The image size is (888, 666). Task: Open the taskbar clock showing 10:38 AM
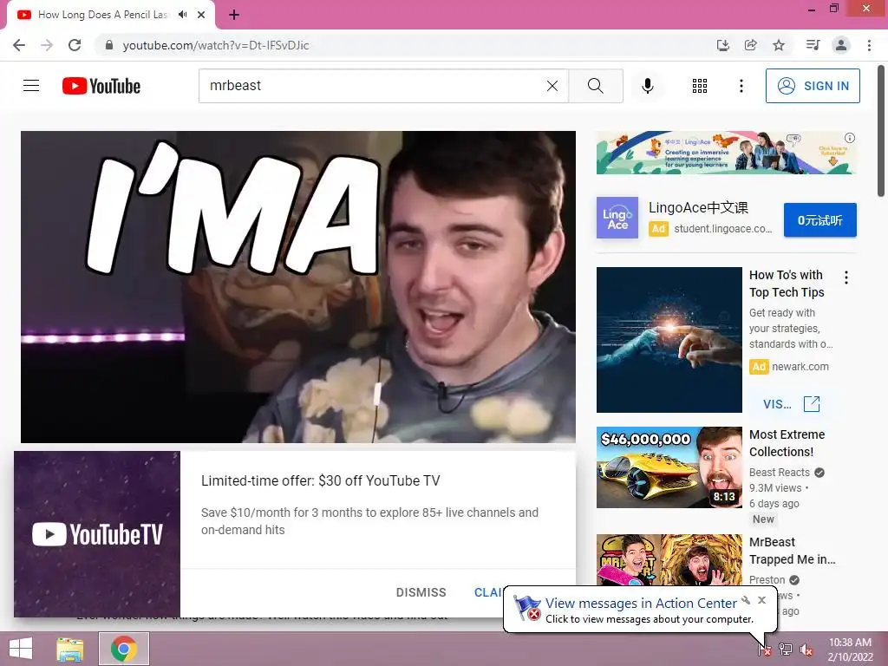[850, 650]
